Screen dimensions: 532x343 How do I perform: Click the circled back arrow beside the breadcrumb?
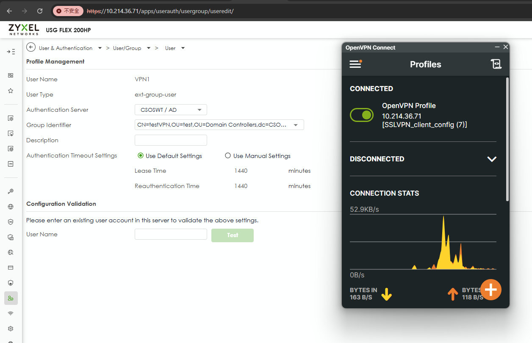point(30,47)
